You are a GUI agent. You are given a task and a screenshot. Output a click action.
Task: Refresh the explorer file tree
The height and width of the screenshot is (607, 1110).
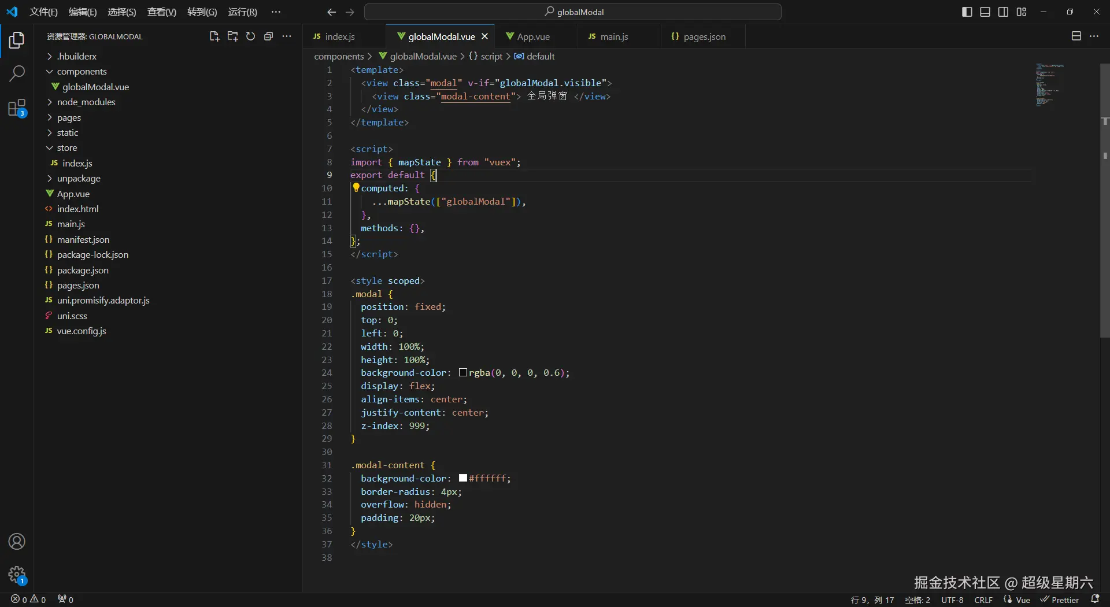[250, 36]
